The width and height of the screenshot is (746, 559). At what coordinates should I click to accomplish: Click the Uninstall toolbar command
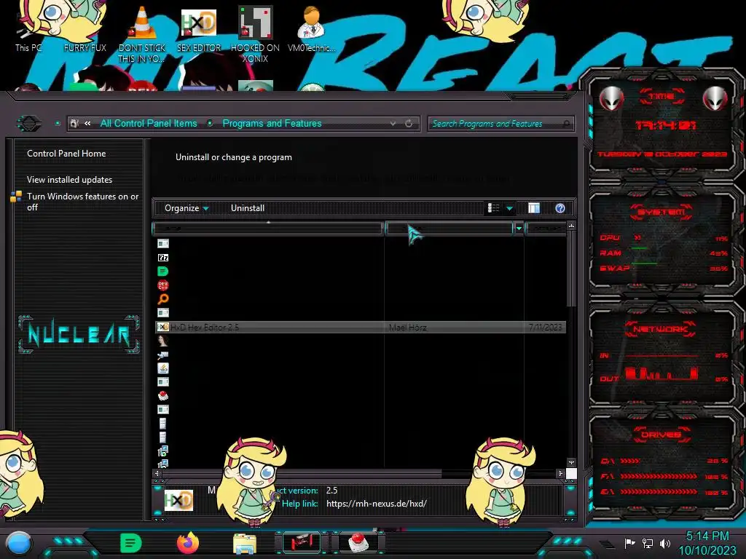tap(248, 208)
